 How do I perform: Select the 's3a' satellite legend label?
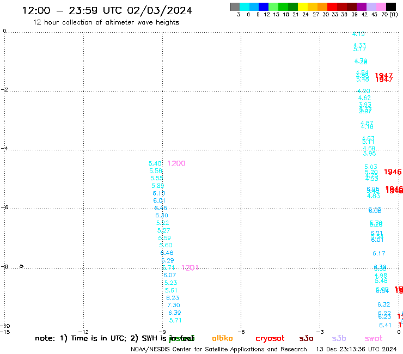point(306,338)
